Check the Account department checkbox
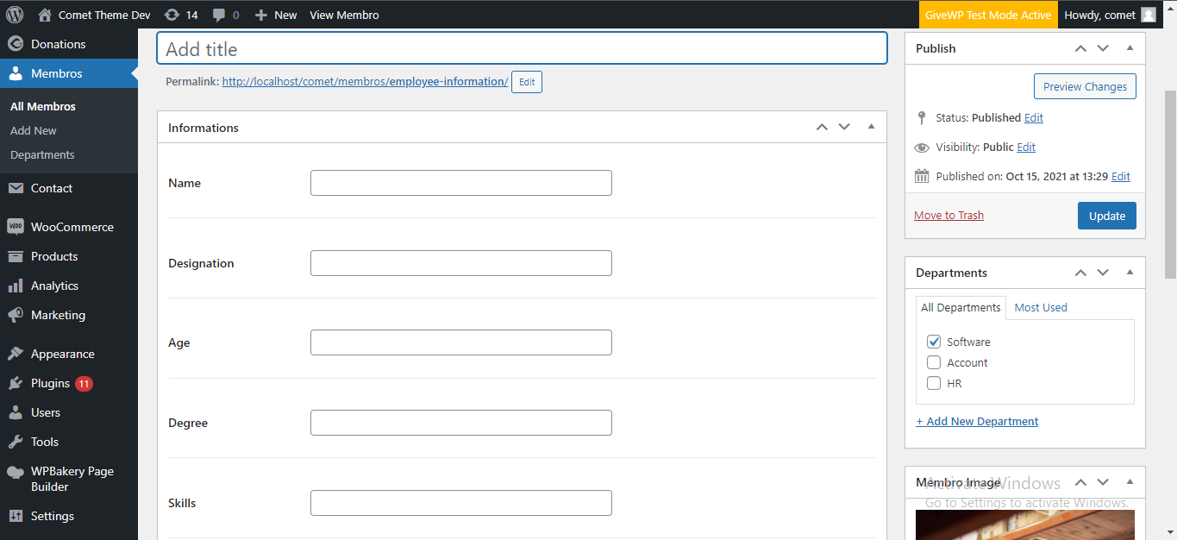The width and height of the screenshot is (1177, 540). point(934,362)
